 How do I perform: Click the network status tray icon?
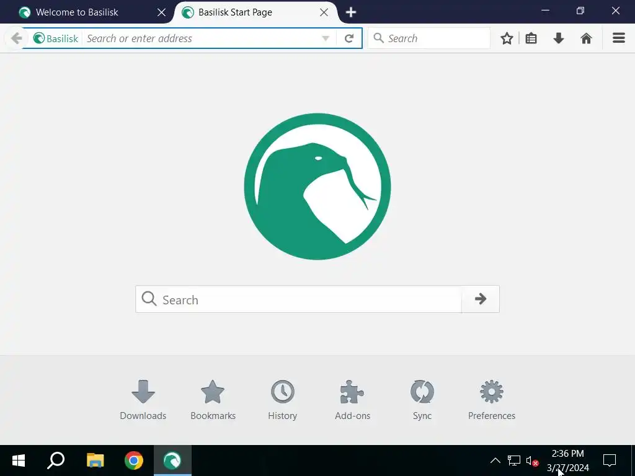(x=514, y=461)
